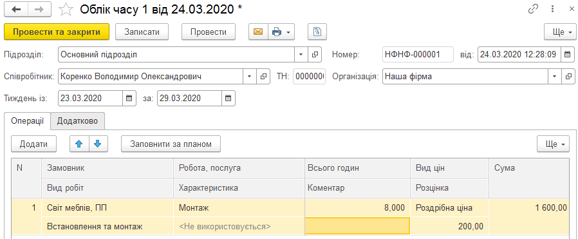Add document to favorites with star icon

pyautogui.click(x=66, y=10)
